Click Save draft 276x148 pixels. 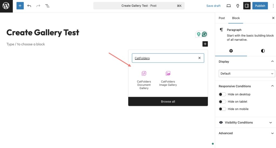(x=213, y=6)
